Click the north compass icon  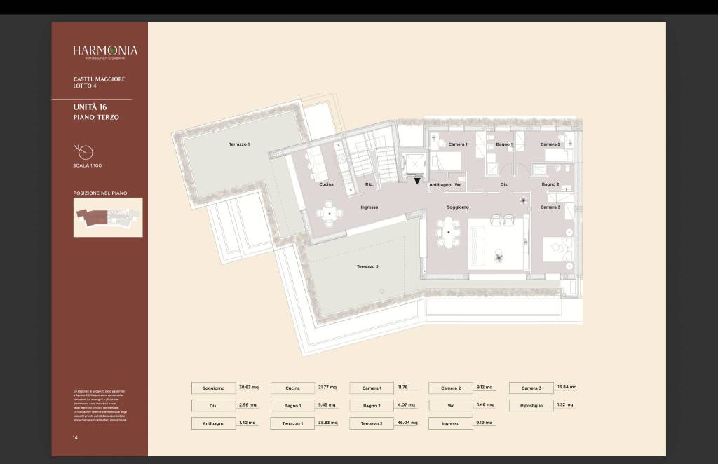[83, 152]
